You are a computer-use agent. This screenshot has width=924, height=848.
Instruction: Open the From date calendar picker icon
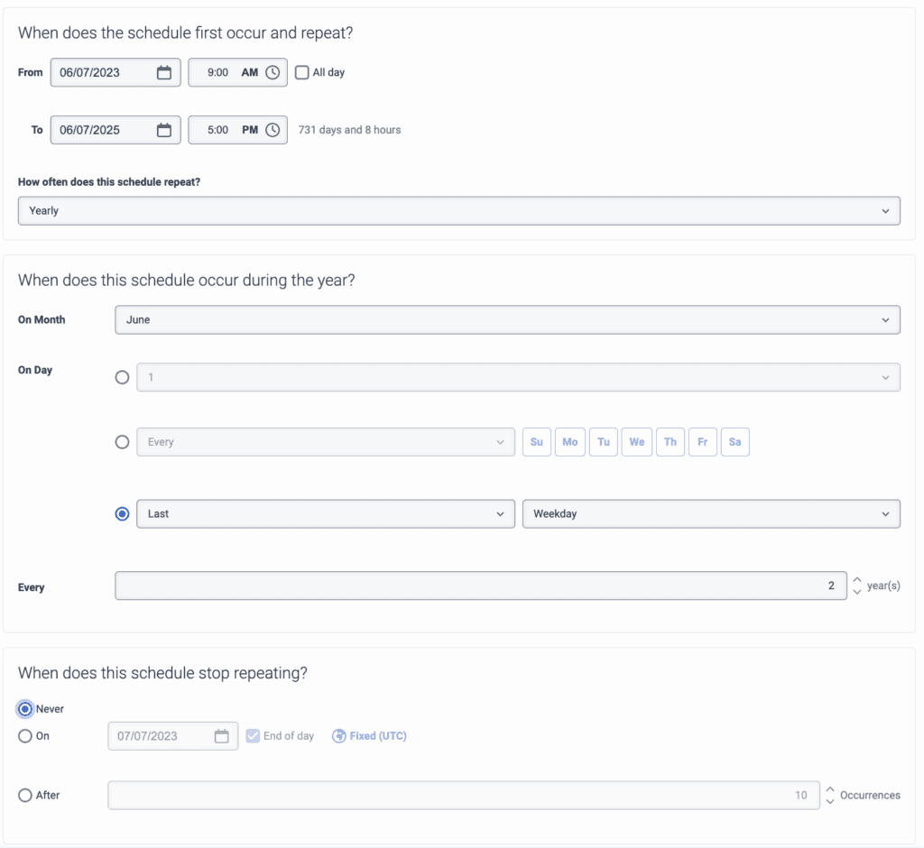[x=164, y=73]
